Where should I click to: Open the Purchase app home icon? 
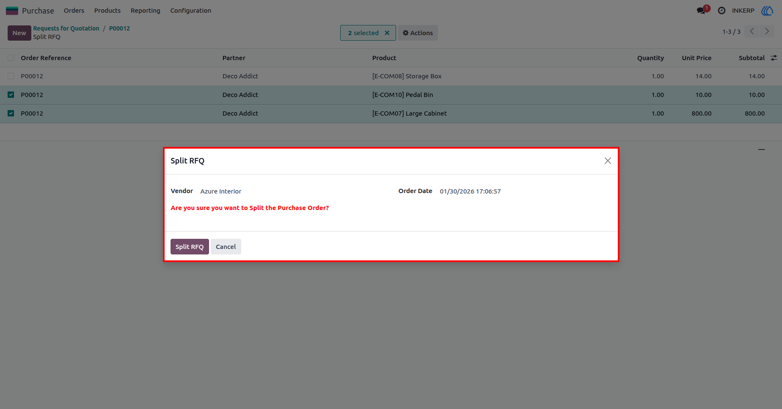12,11
